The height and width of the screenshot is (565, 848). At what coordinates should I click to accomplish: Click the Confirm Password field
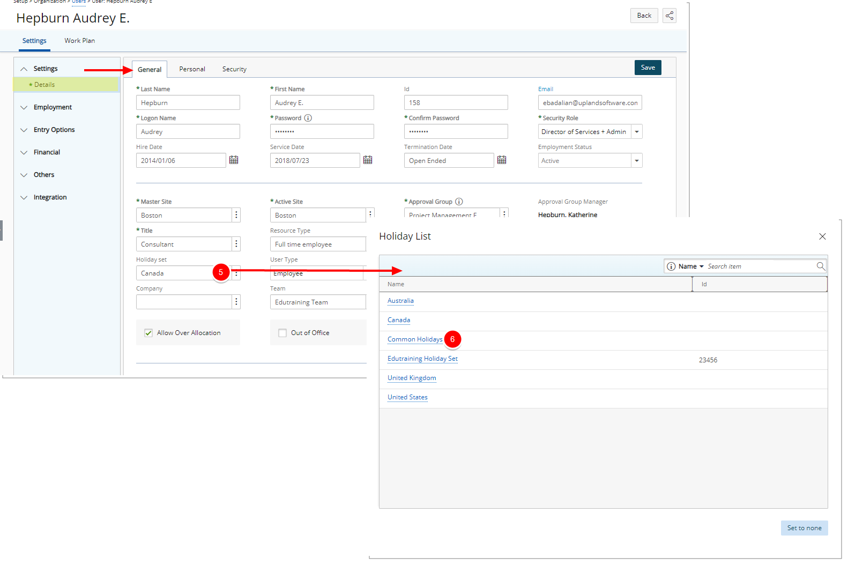pos(456,132)
